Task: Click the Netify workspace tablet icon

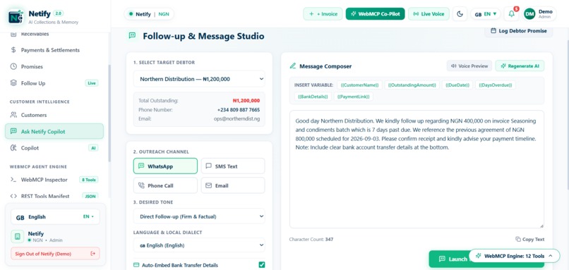Action: (x=18, y=237)
